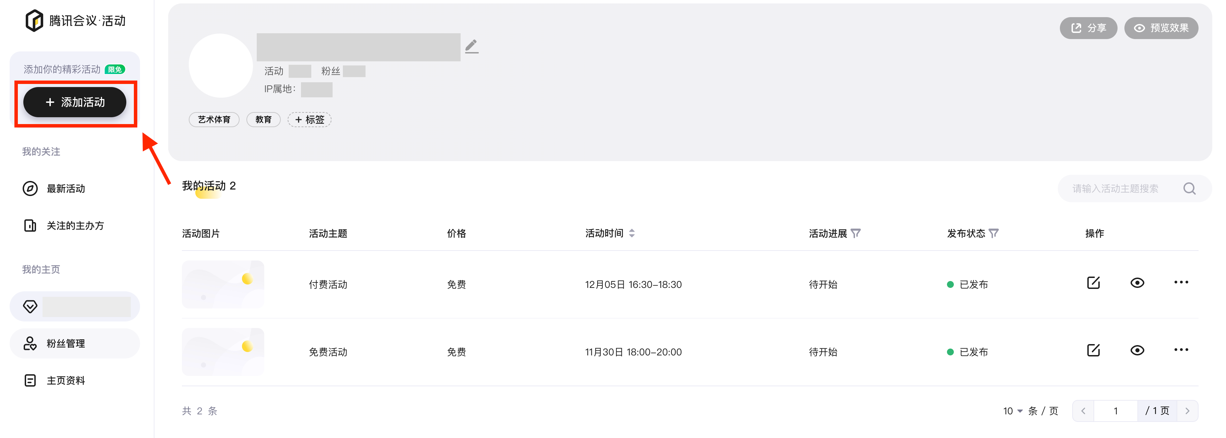Preview 付费活动 with eye icon
The image size is (1226, 438).
click(x=1137, y=283)
